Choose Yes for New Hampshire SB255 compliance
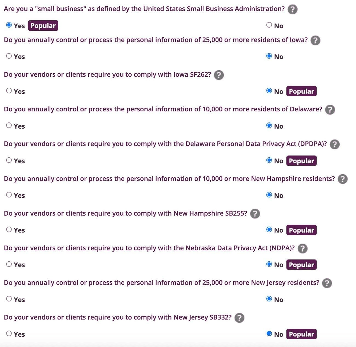 pos(9,230)
